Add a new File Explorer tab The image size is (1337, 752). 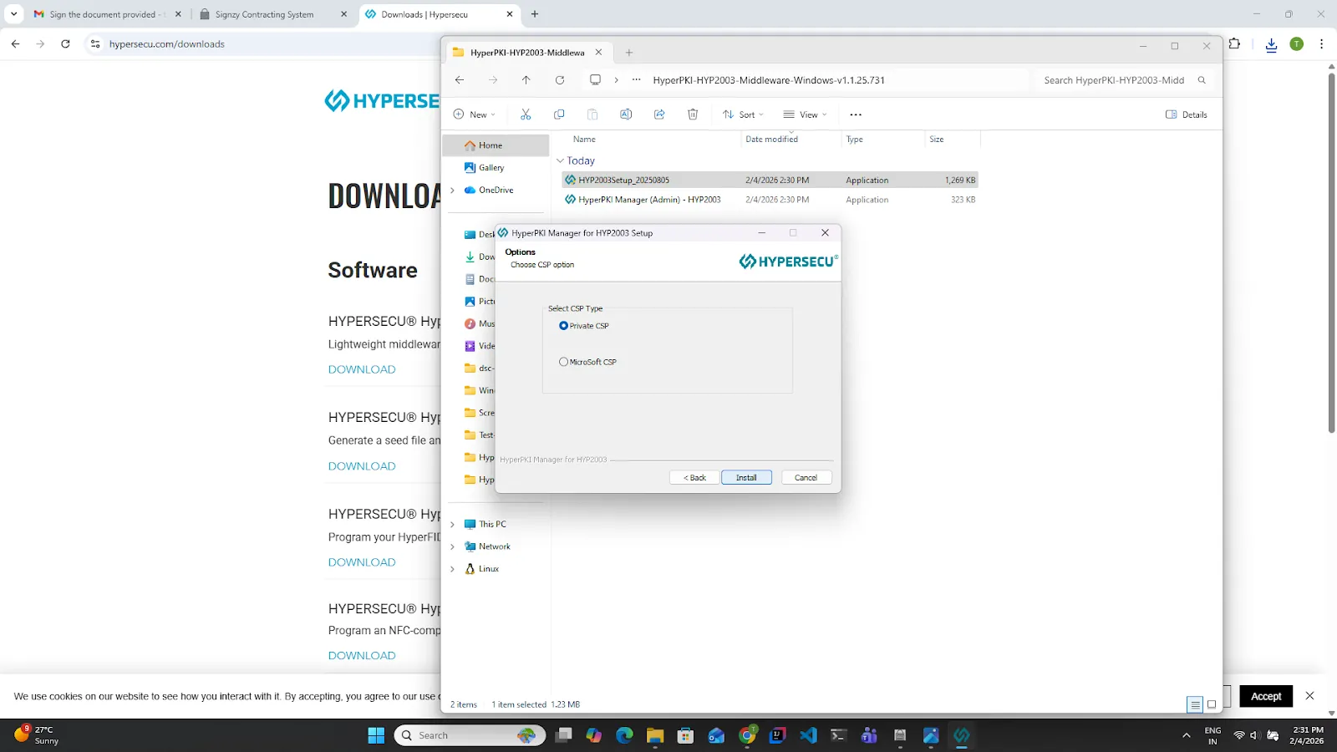click(629, 53)
